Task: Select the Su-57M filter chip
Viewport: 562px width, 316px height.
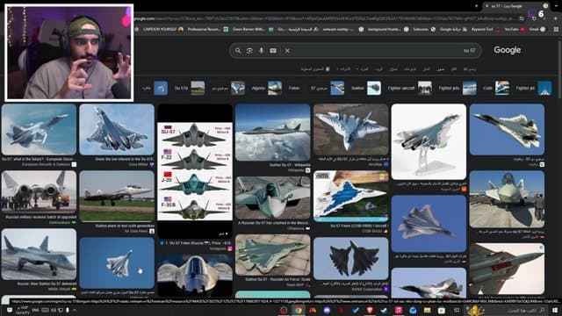Action: point(190,88)
